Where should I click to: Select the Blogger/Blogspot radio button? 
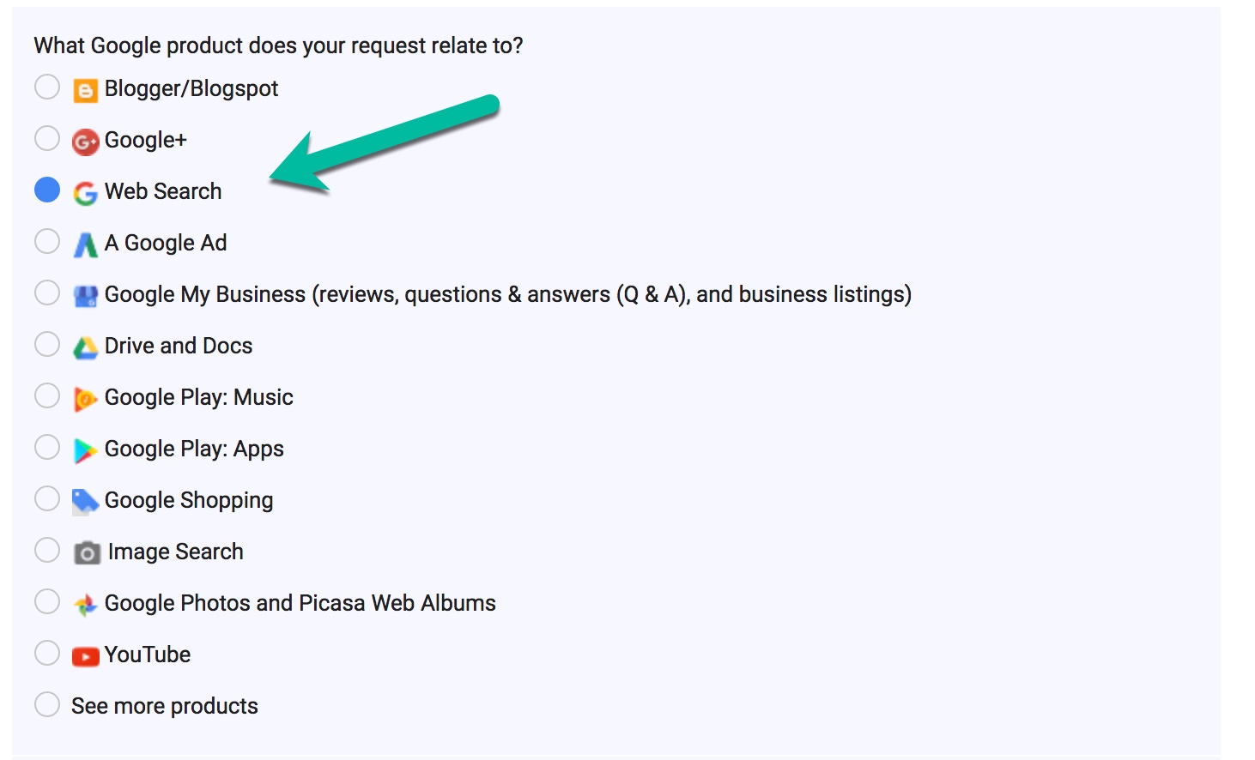47,87
